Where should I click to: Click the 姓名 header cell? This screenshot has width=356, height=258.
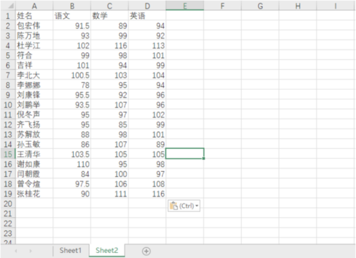34,16
